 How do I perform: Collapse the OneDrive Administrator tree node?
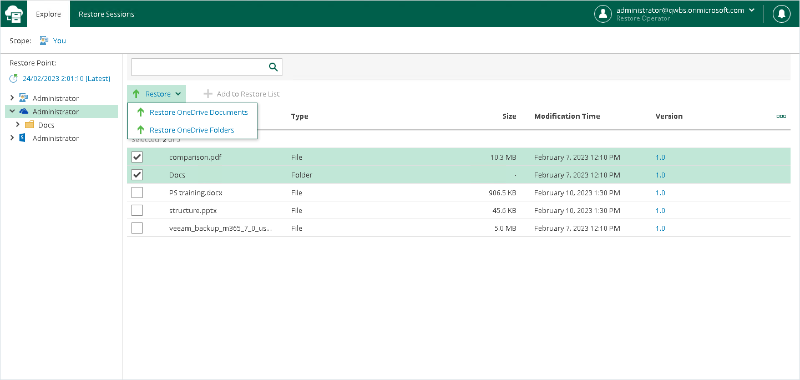12,112
